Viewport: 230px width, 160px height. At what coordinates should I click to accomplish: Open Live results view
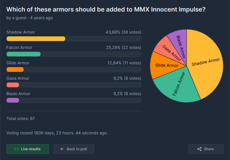(28, 149)
